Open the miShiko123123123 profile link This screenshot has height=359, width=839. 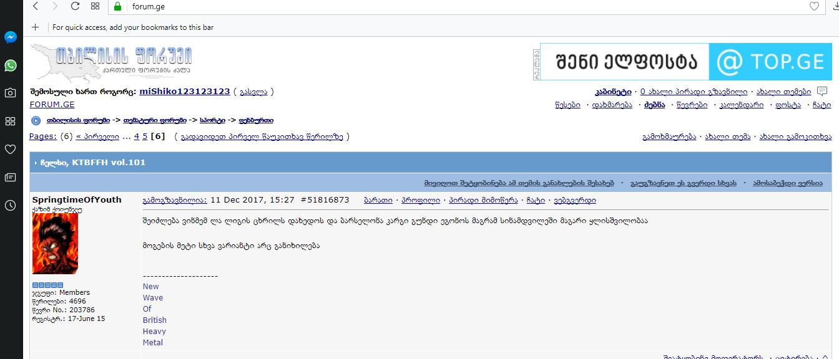[185, 92]
